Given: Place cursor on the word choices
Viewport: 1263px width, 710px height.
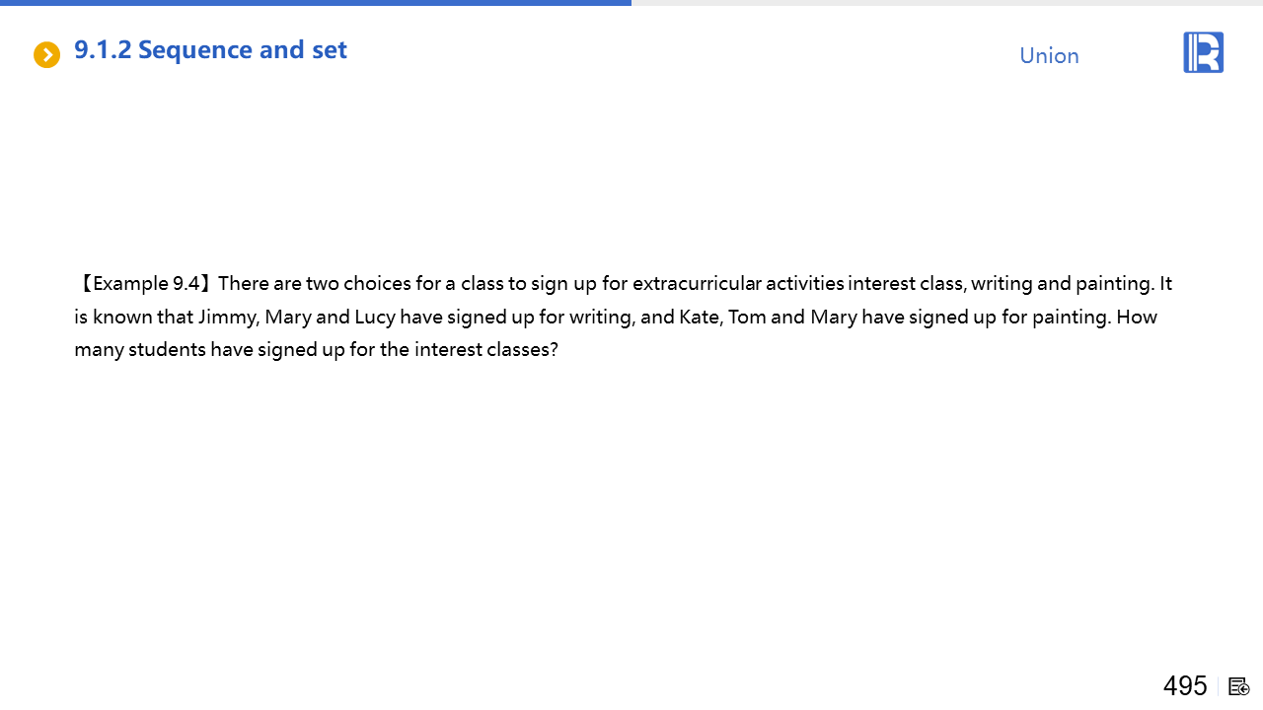Looking at the screenshot, I should pyautogui.click(x=376, y=284).
